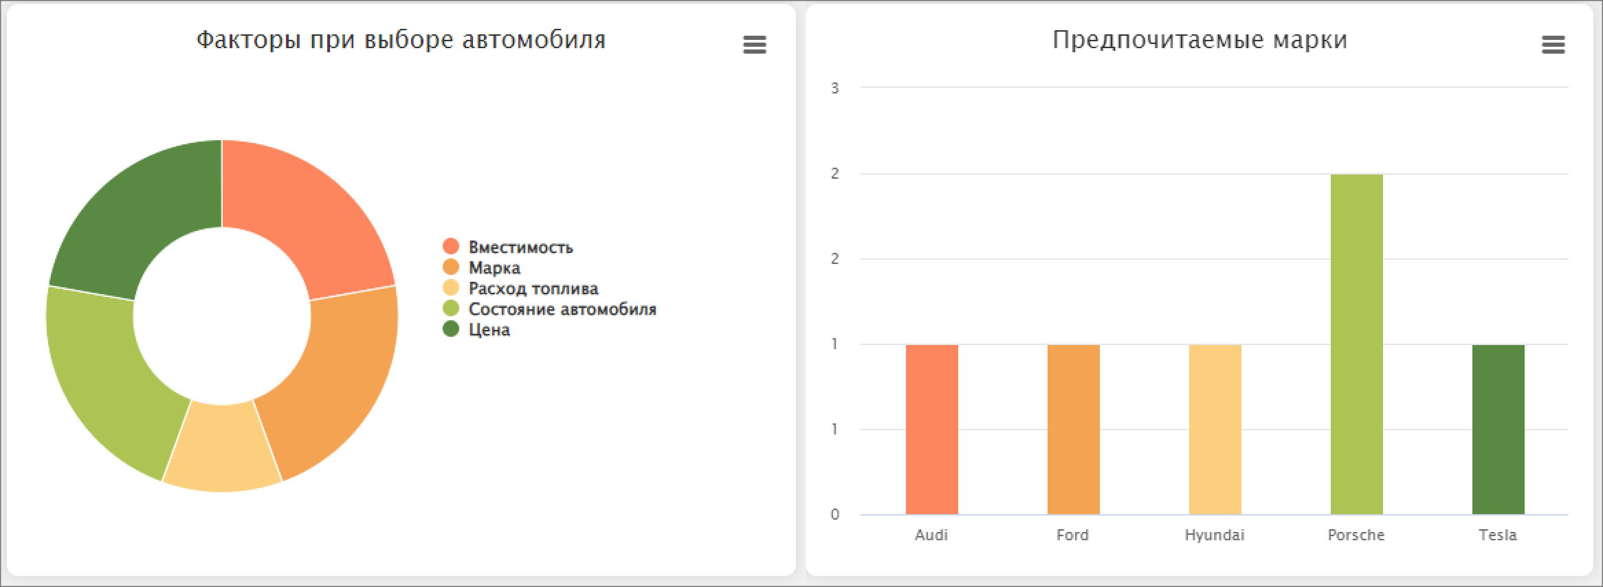This screenshot has width=1603, height=587.
Task: Open the brands bar chart hamburger menu
Action: tap(1553, 45)
